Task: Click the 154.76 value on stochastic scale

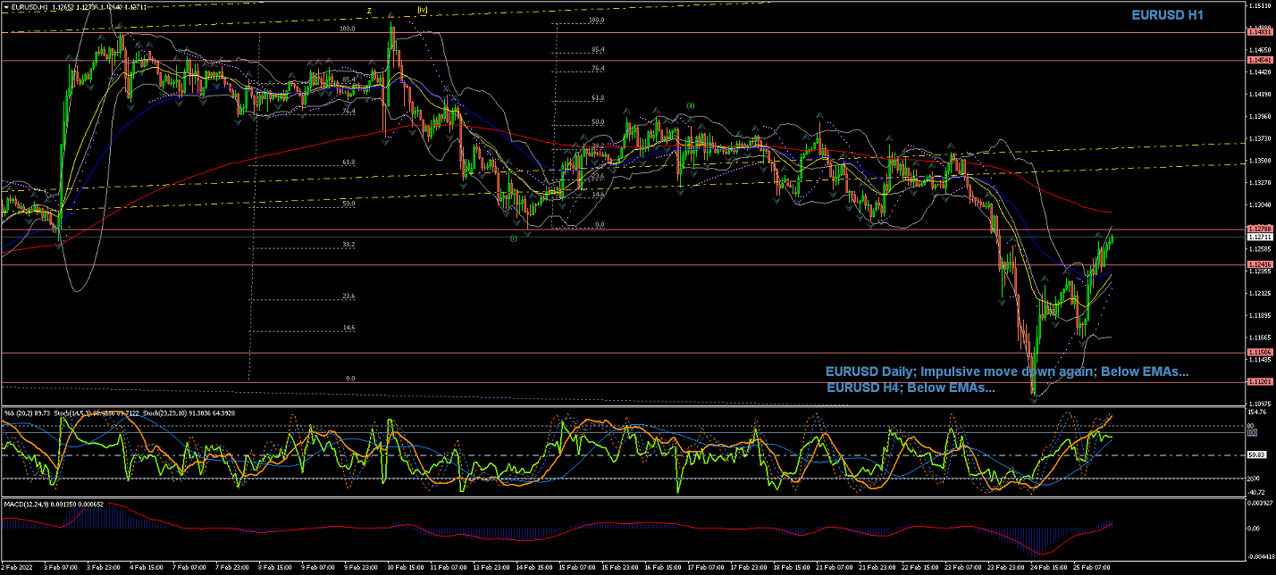Action: (x=1258, y=412)
